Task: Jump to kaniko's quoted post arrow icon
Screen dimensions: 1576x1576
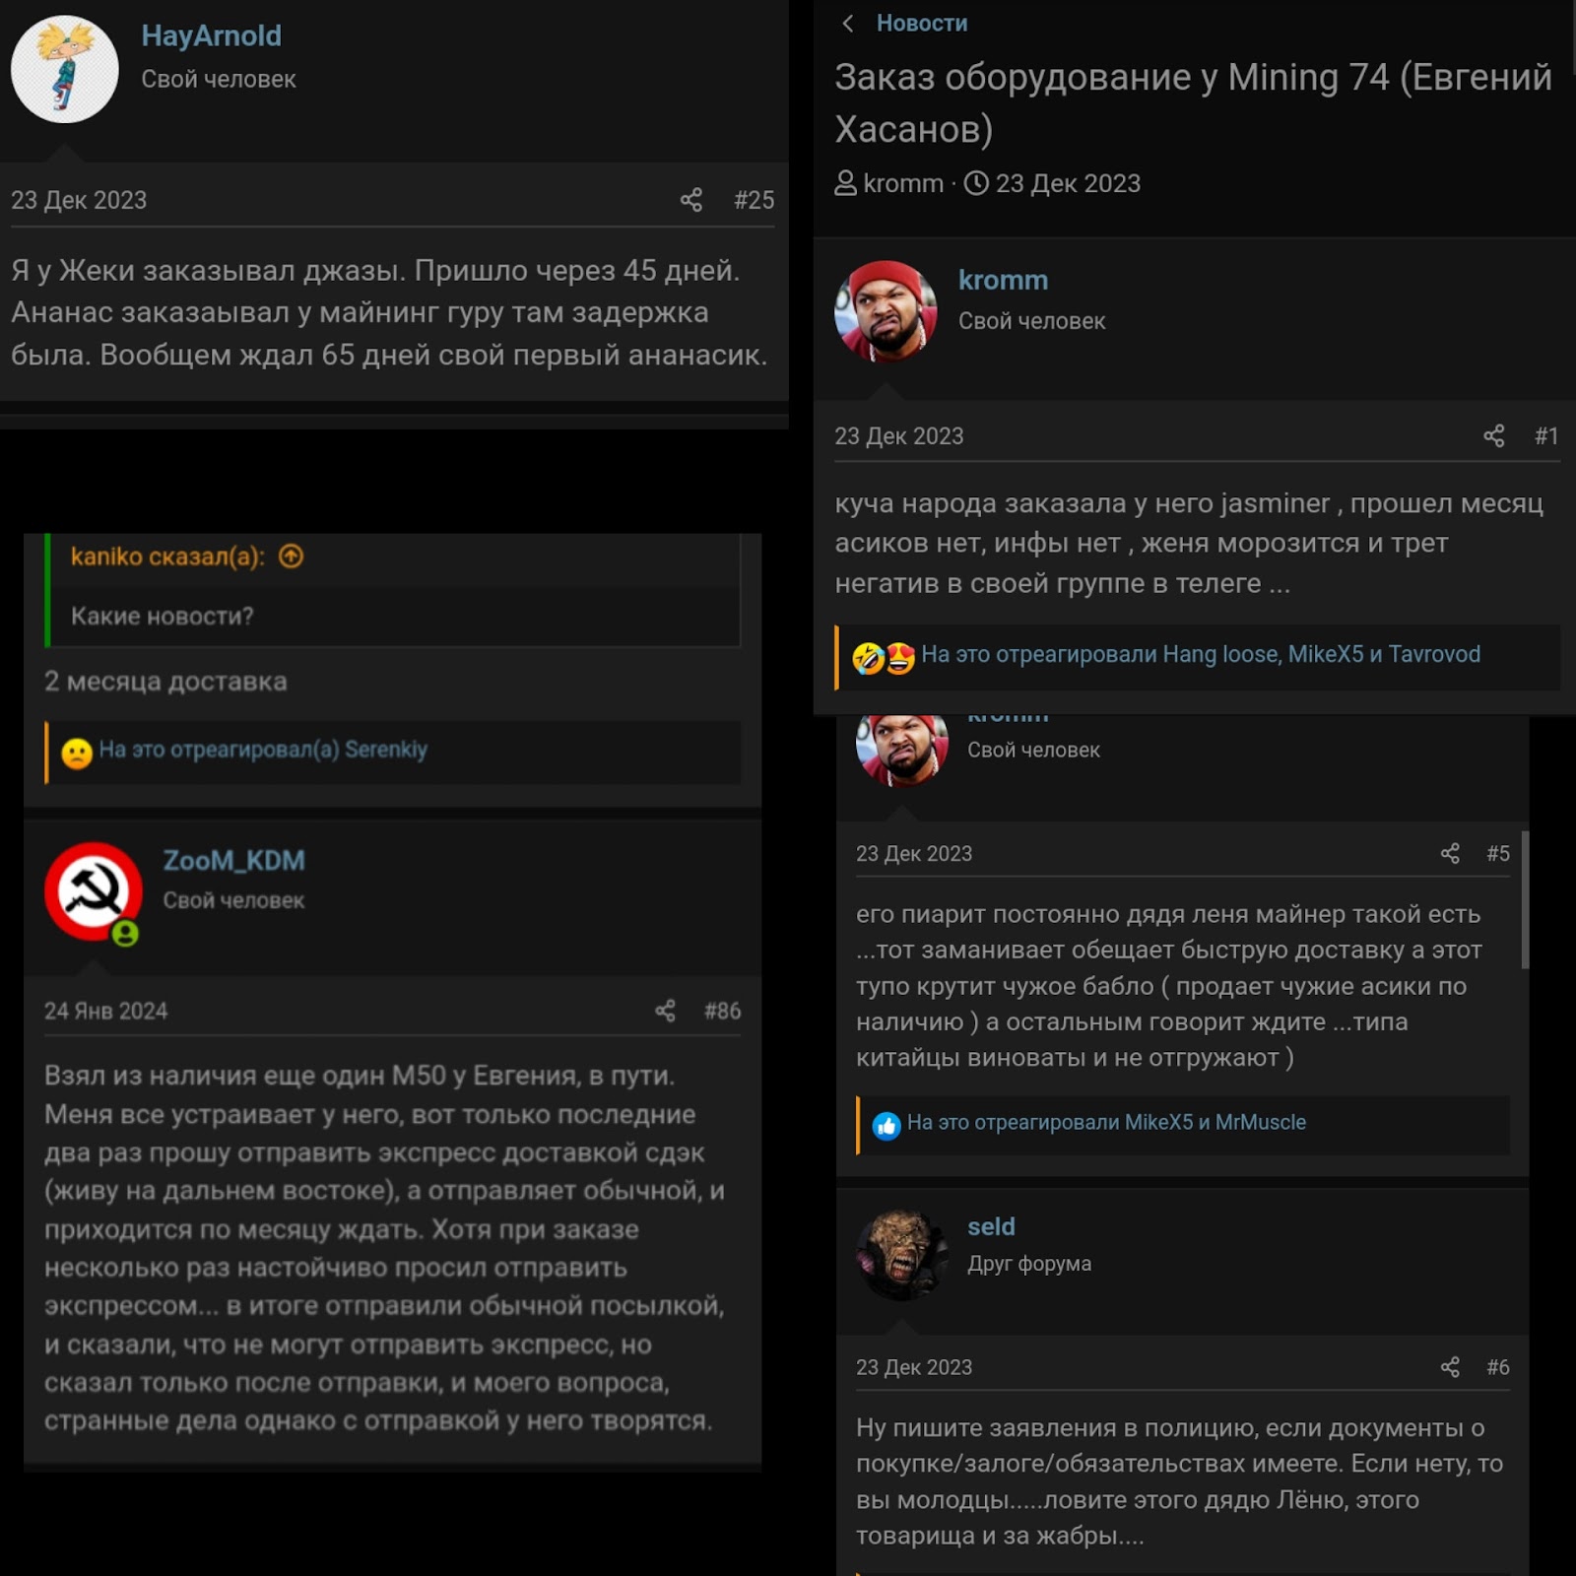Action: pyautogui.click(x=292, y=557)
